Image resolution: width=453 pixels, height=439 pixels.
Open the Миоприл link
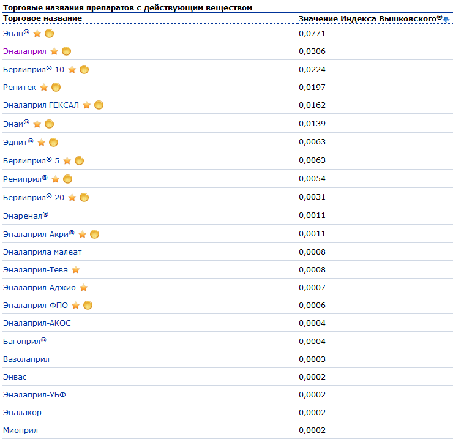(x=20, y=430)
